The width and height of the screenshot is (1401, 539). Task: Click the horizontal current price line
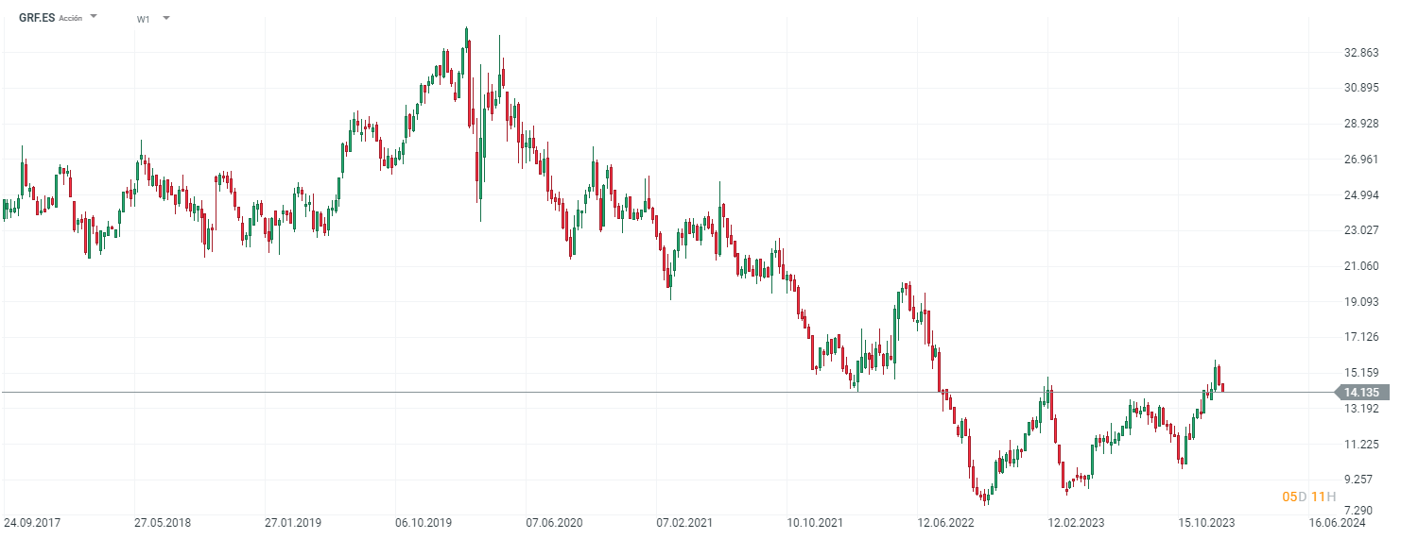click(662, 392)
